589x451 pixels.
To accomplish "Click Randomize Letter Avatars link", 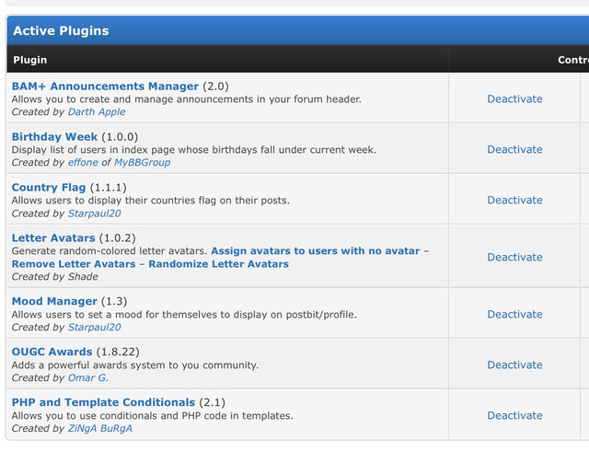I will [x=219, y=264].
